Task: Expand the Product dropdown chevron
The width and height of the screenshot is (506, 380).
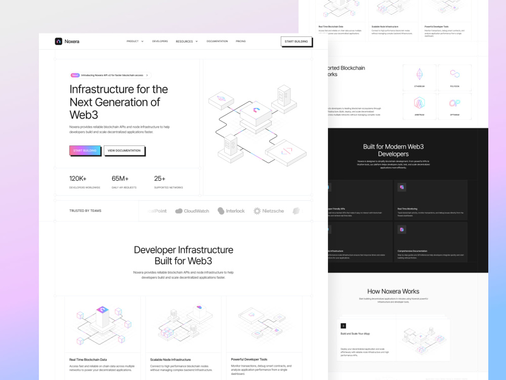Action: click(142, 42)
